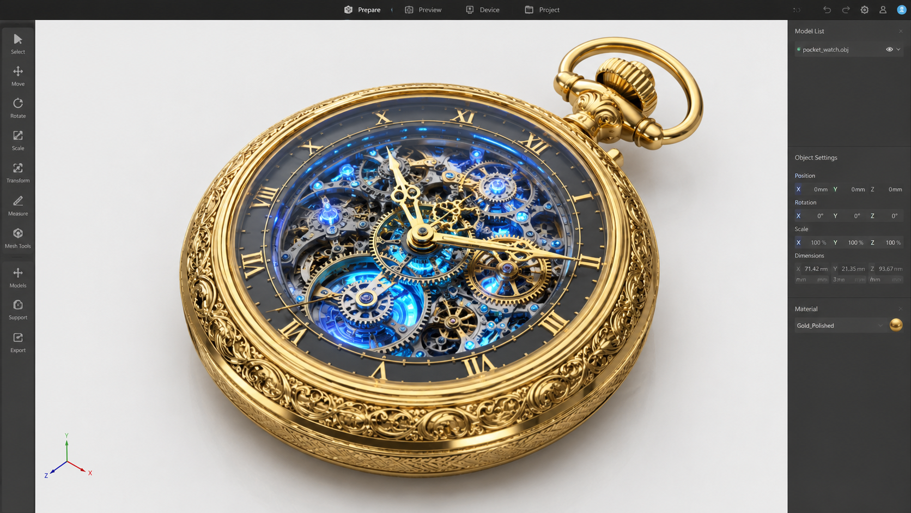The height and width of the screenshot is (513, 911).
Task: Choose the Rotate tool
Action: click(18, 108)
